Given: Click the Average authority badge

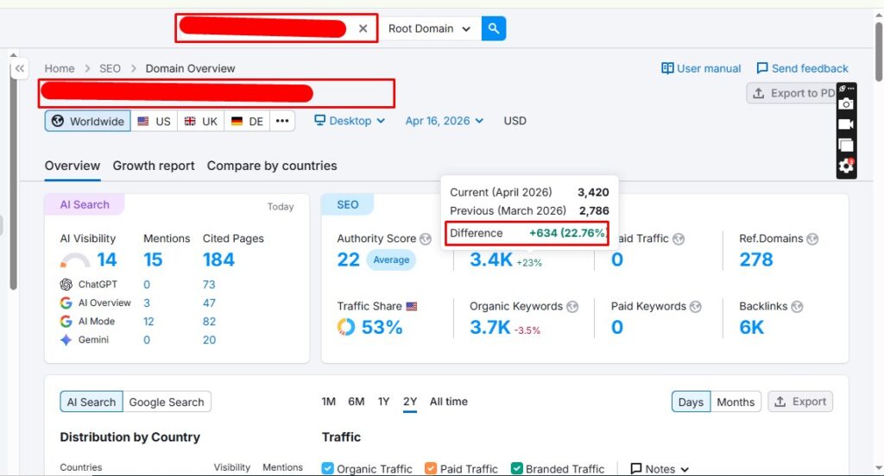Looking at the screenshot, I should pos(391,260).
